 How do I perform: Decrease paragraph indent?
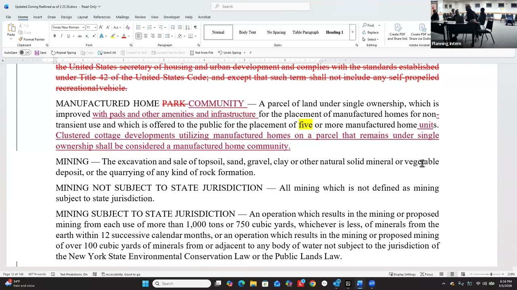(173, 27)
